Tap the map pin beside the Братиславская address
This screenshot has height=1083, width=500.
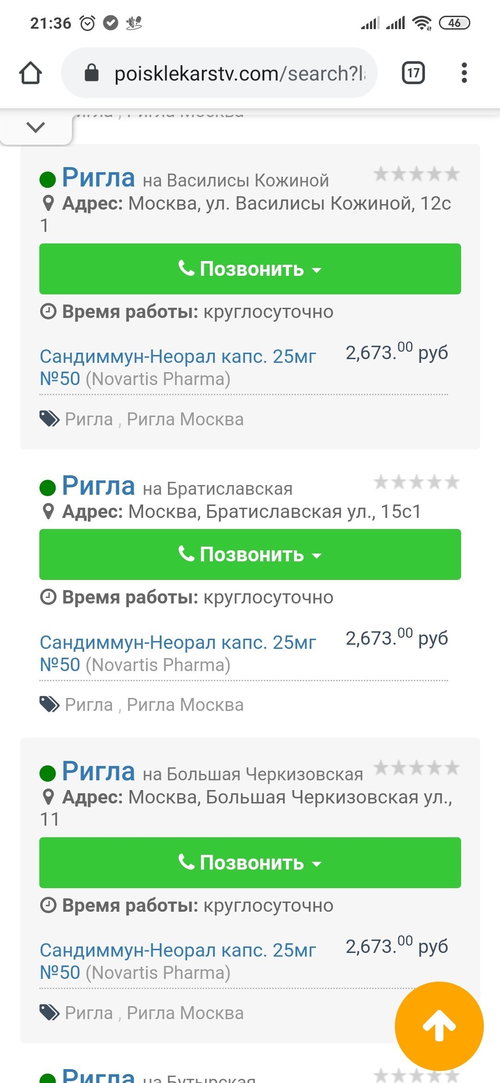[x=48, y=511]
